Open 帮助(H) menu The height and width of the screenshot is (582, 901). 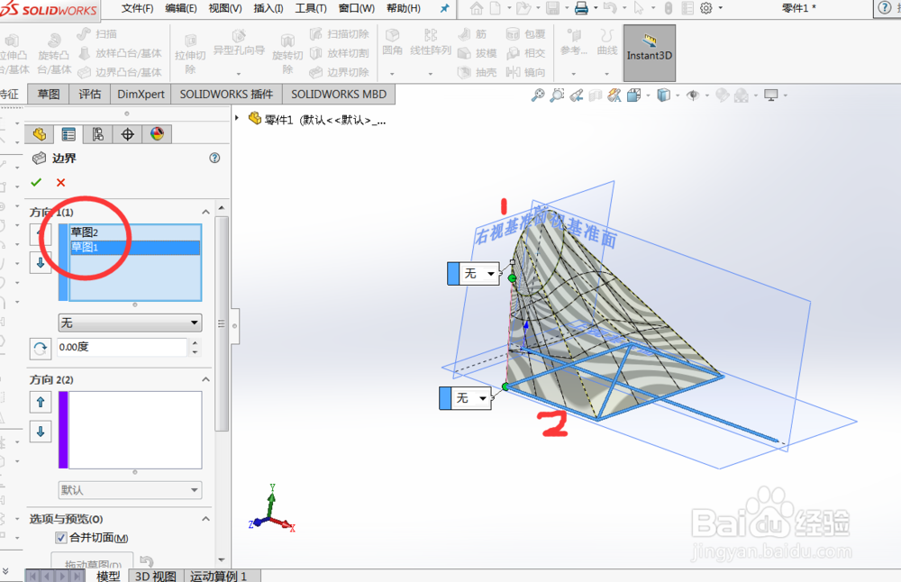(404, 9)
